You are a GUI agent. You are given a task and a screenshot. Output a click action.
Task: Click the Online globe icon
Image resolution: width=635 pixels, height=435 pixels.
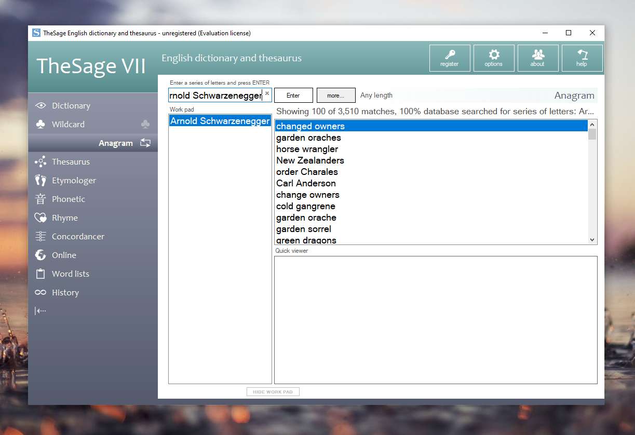click(x=40, y=255)
